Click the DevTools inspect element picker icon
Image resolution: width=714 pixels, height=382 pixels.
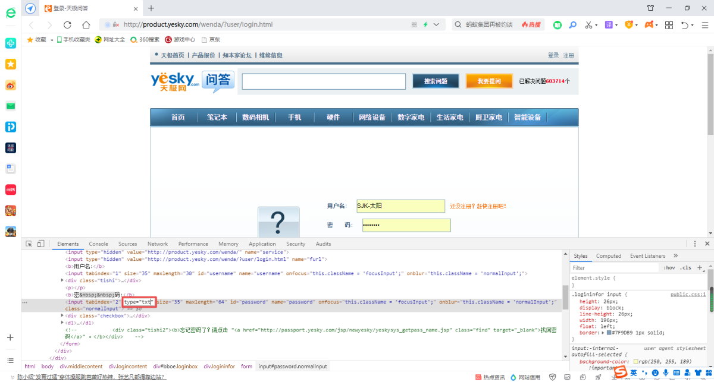[29, 244]
